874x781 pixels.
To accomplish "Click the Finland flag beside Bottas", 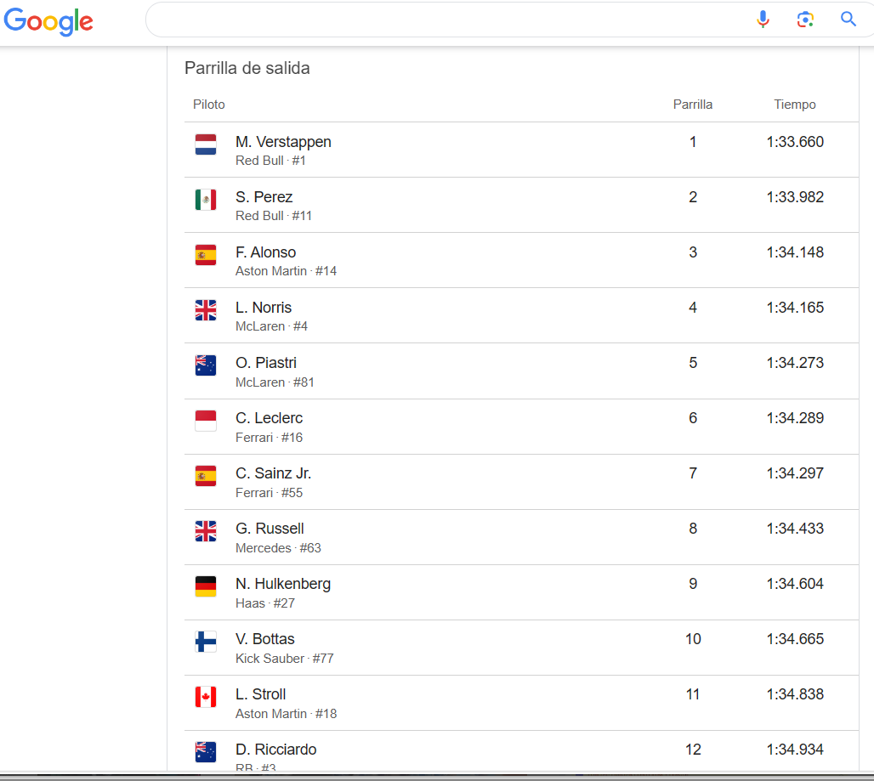I will coord(206,641).
